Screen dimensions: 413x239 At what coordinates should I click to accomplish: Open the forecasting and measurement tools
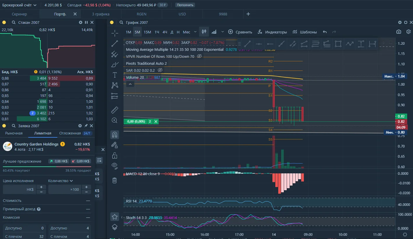[x=115, y=96]
